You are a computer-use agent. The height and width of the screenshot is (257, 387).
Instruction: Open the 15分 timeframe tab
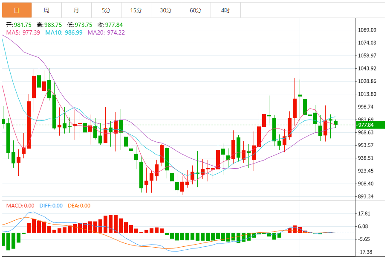tap(136, 10)
